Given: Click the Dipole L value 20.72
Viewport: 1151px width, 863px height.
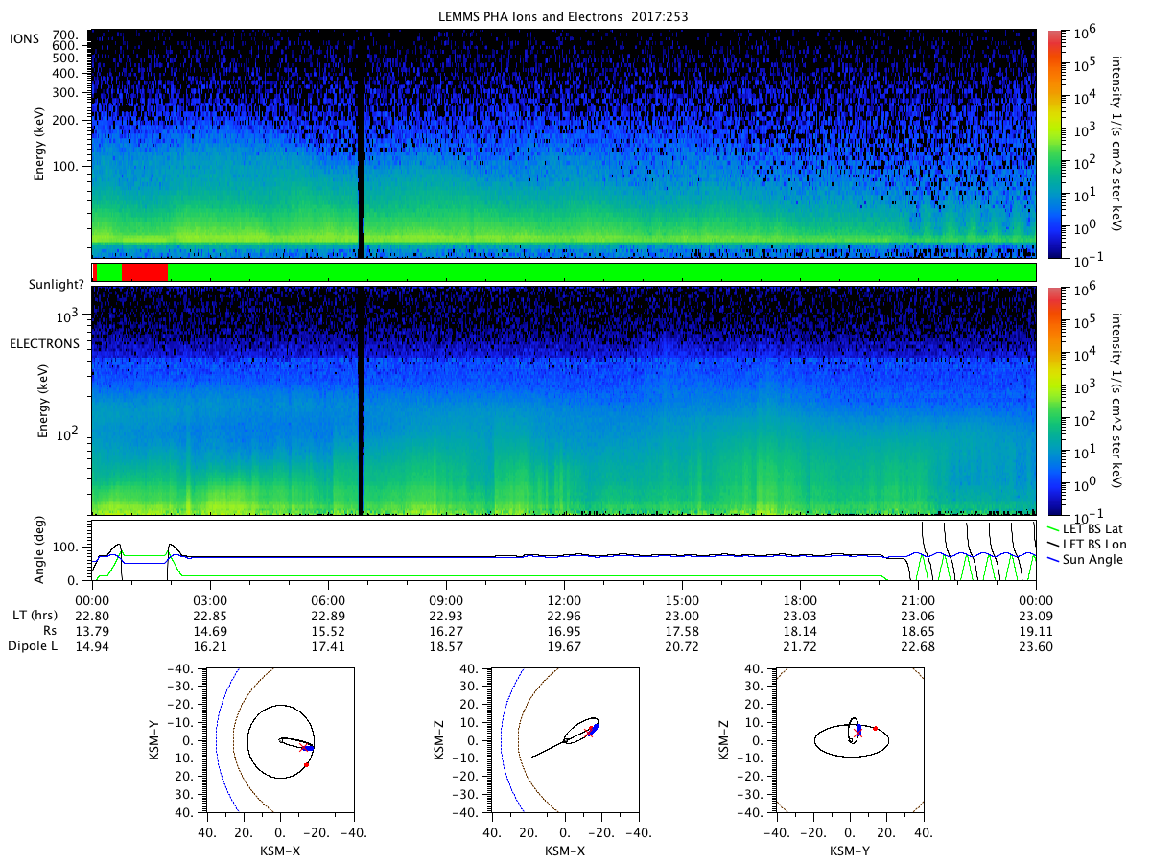Looking at the screenshot, I should 682,647.
